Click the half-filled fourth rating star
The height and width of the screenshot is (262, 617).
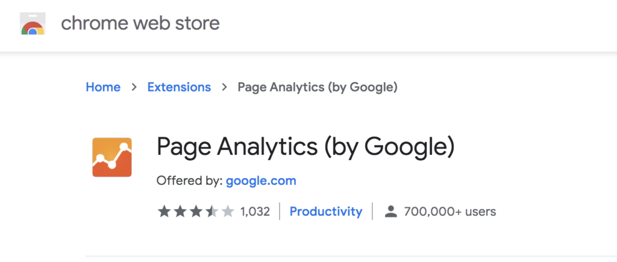pos(211,211)
